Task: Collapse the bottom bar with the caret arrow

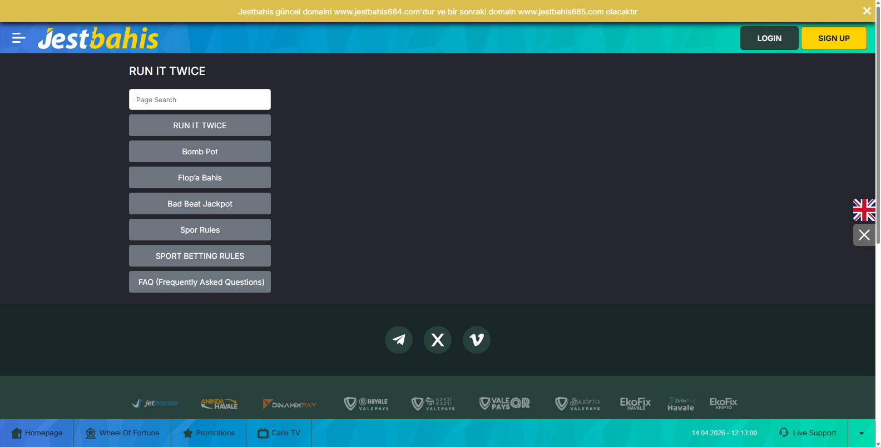Action: pos(862,433)
